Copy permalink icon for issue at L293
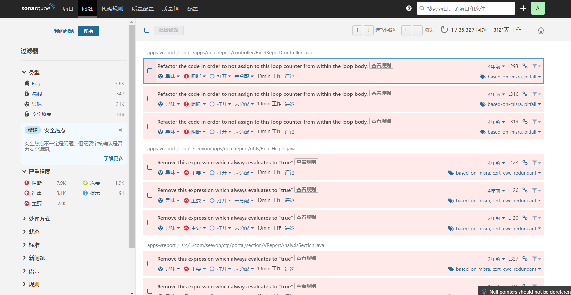This screenshot has height=295, width=571. pos(525,66)
